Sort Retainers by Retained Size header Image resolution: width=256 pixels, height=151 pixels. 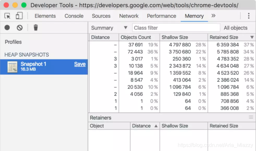(231, 126)
